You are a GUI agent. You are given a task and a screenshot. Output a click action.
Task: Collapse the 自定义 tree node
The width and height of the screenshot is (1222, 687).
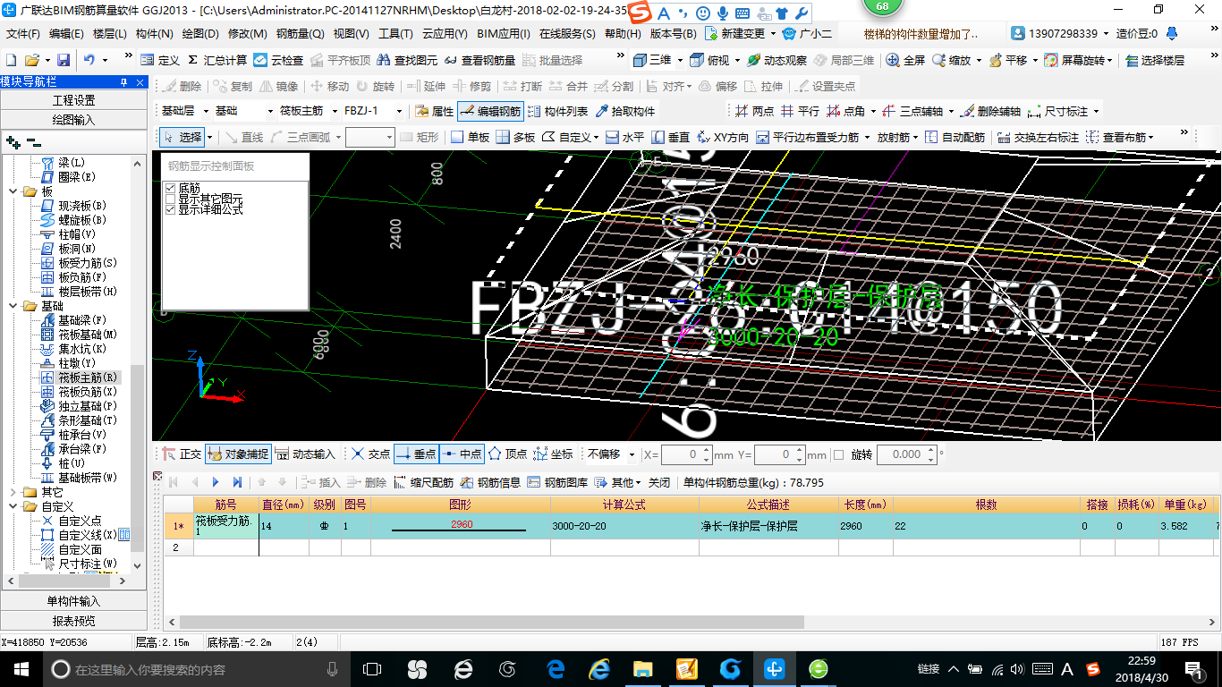point(13,506)
